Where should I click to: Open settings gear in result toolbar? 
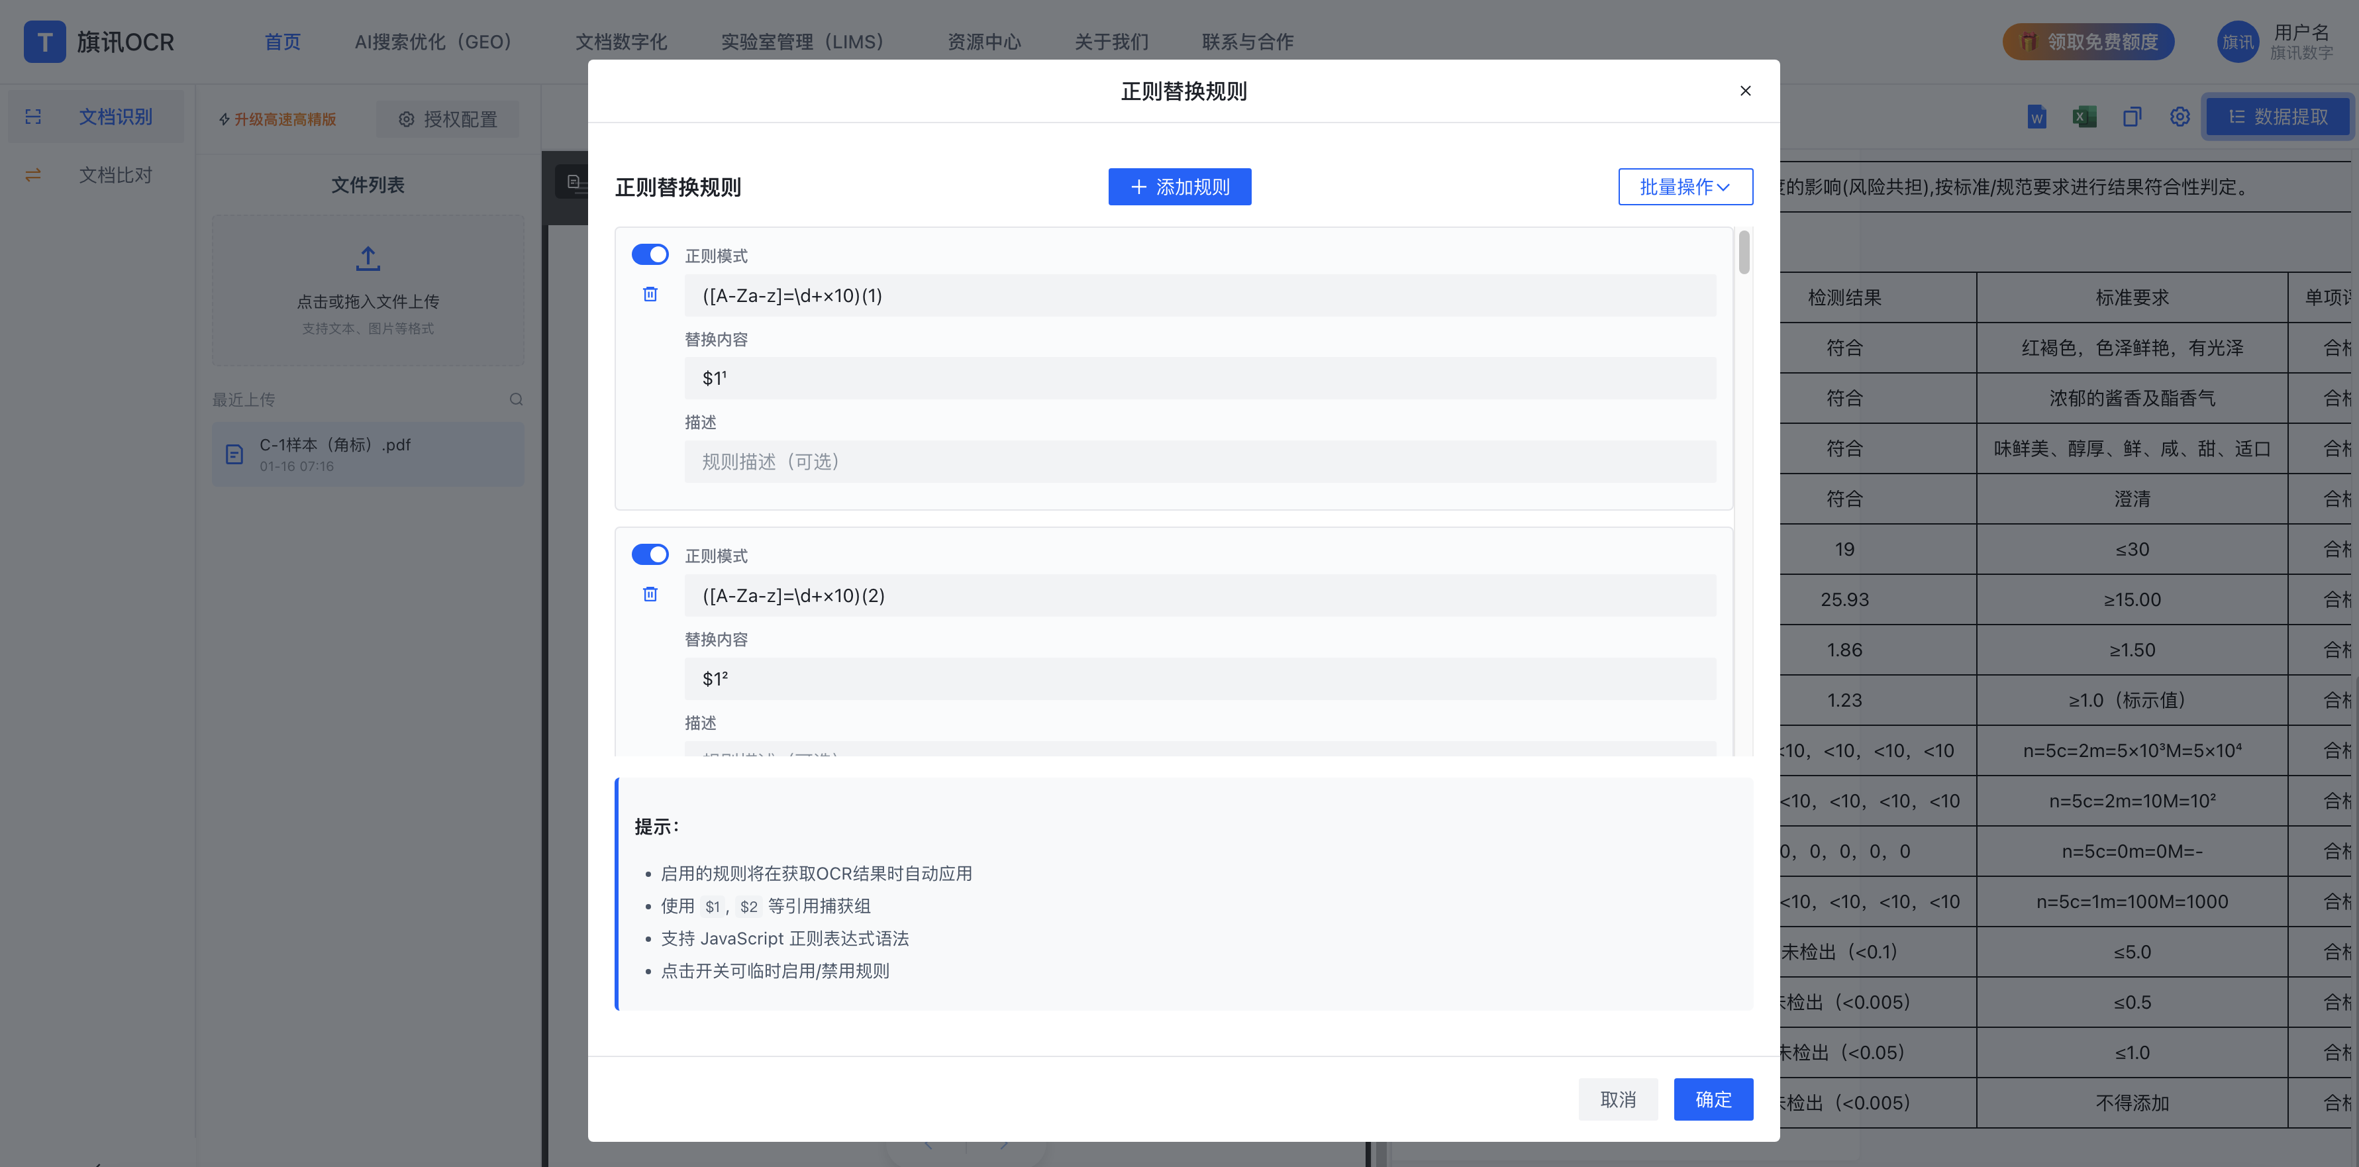pyautogui.click(x=2180, y=117)
